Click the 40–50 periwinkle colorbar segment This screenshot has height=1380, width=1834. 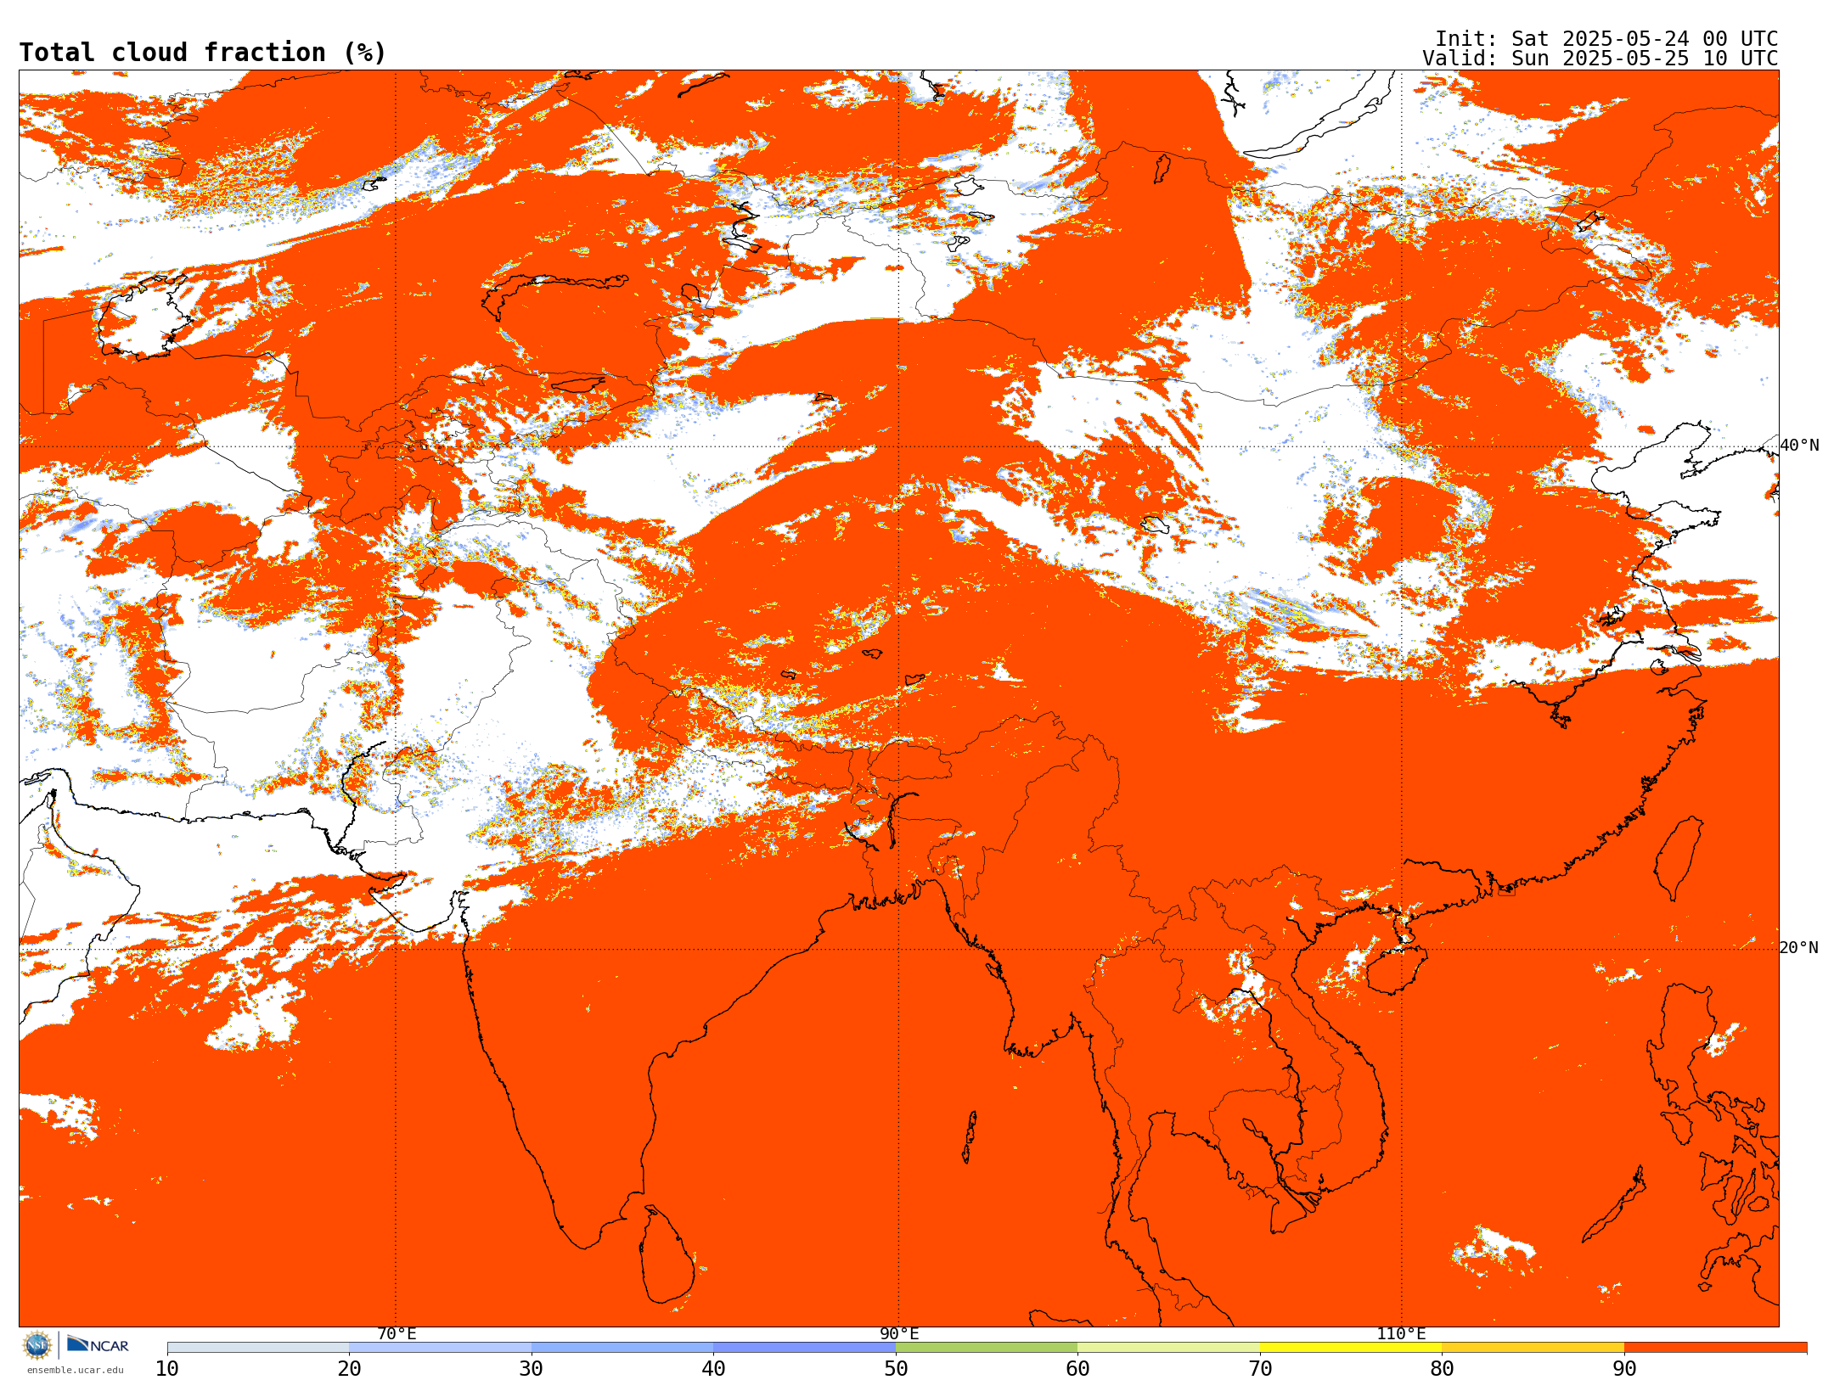click(804, 1348)
